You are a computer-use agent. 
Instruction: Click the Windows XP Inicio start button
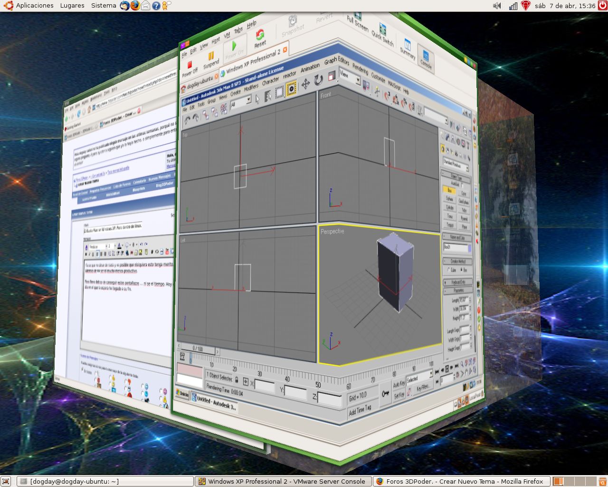point(183,394)
